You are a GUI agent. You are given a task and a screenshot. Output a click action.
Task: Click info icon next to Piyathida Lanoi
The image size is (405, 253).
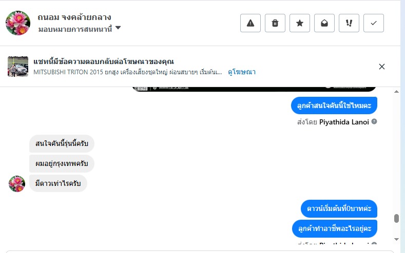point(374,122)
